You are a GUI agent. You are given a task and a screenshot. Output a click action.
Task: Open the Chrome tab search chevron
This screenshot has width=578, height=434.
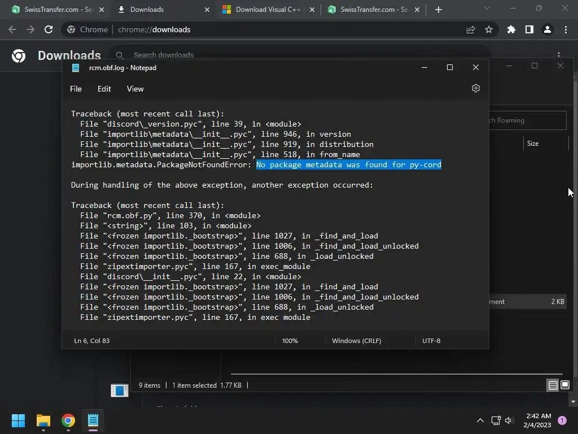(x=487, y=8)
